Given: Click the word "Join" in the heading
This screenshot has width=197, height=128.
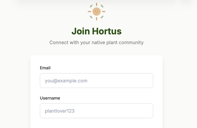Looking at the screenshot, I should [81, 31].
